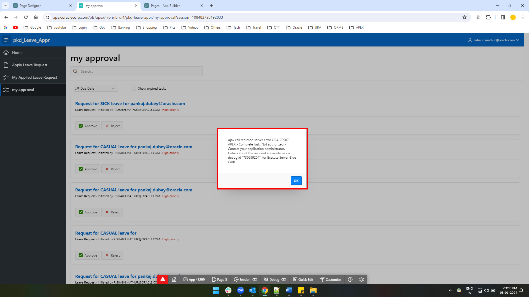529x297 pixels.
Task: Expand the rishabh.mathur account menu
Action: pyautogui.click(x=493, y=40)
